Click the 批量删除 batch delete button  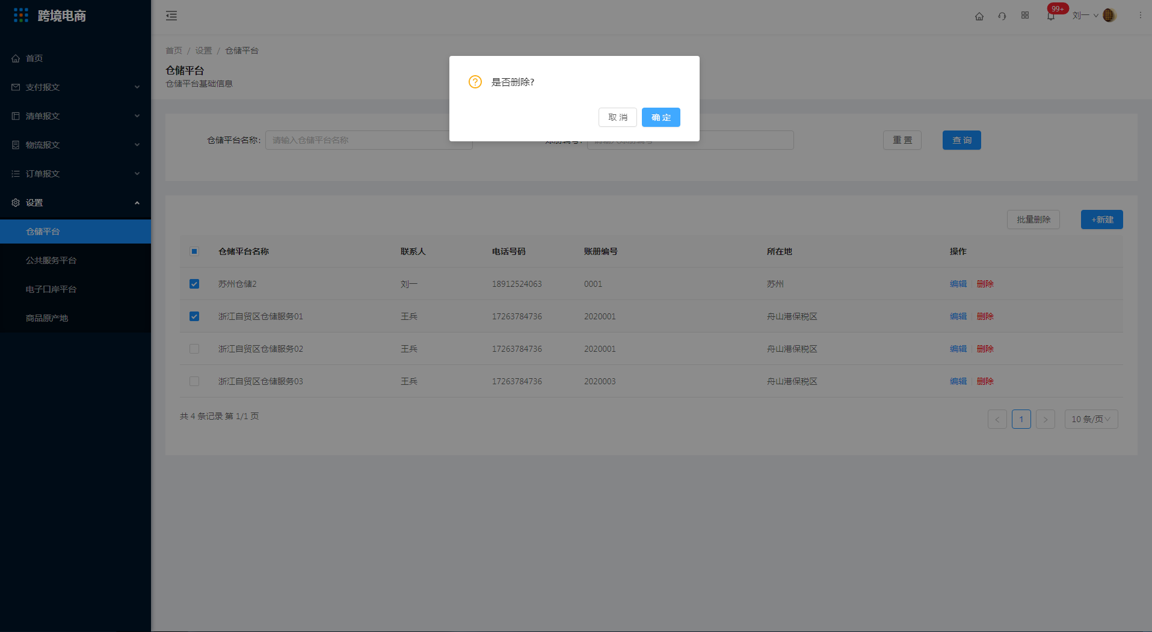coord(1033,219)
